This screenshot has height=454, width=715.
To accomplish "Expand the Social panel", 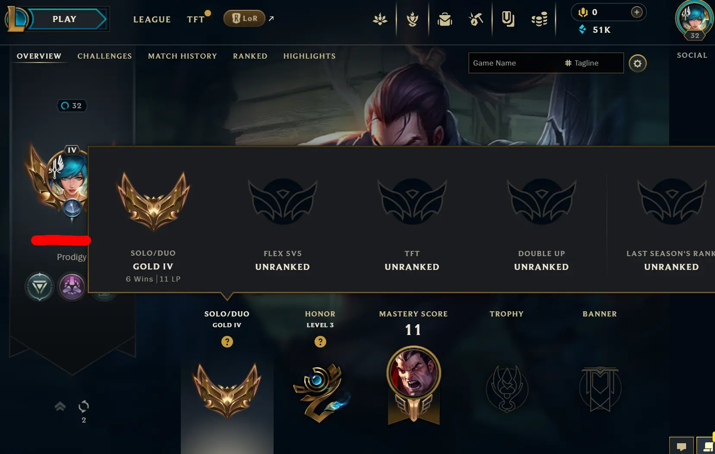I will (692, 55).
